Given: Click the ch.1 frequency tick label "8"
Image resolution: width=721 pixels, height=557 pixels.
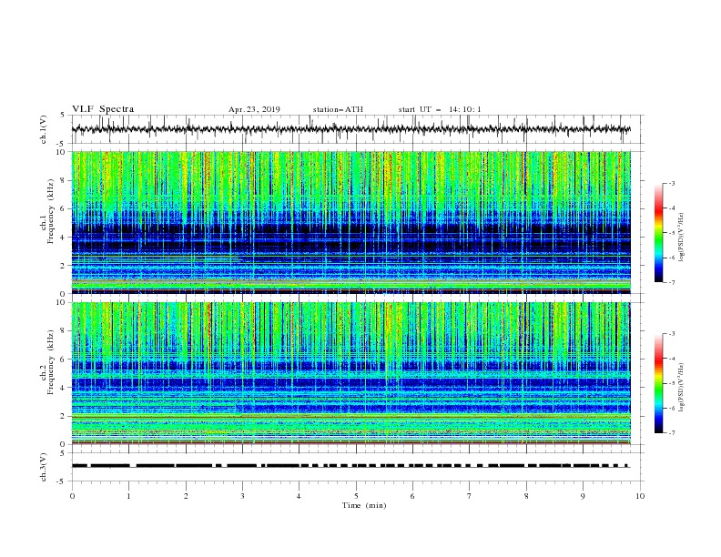Looking at the screenshot, I should coord(63,180).
